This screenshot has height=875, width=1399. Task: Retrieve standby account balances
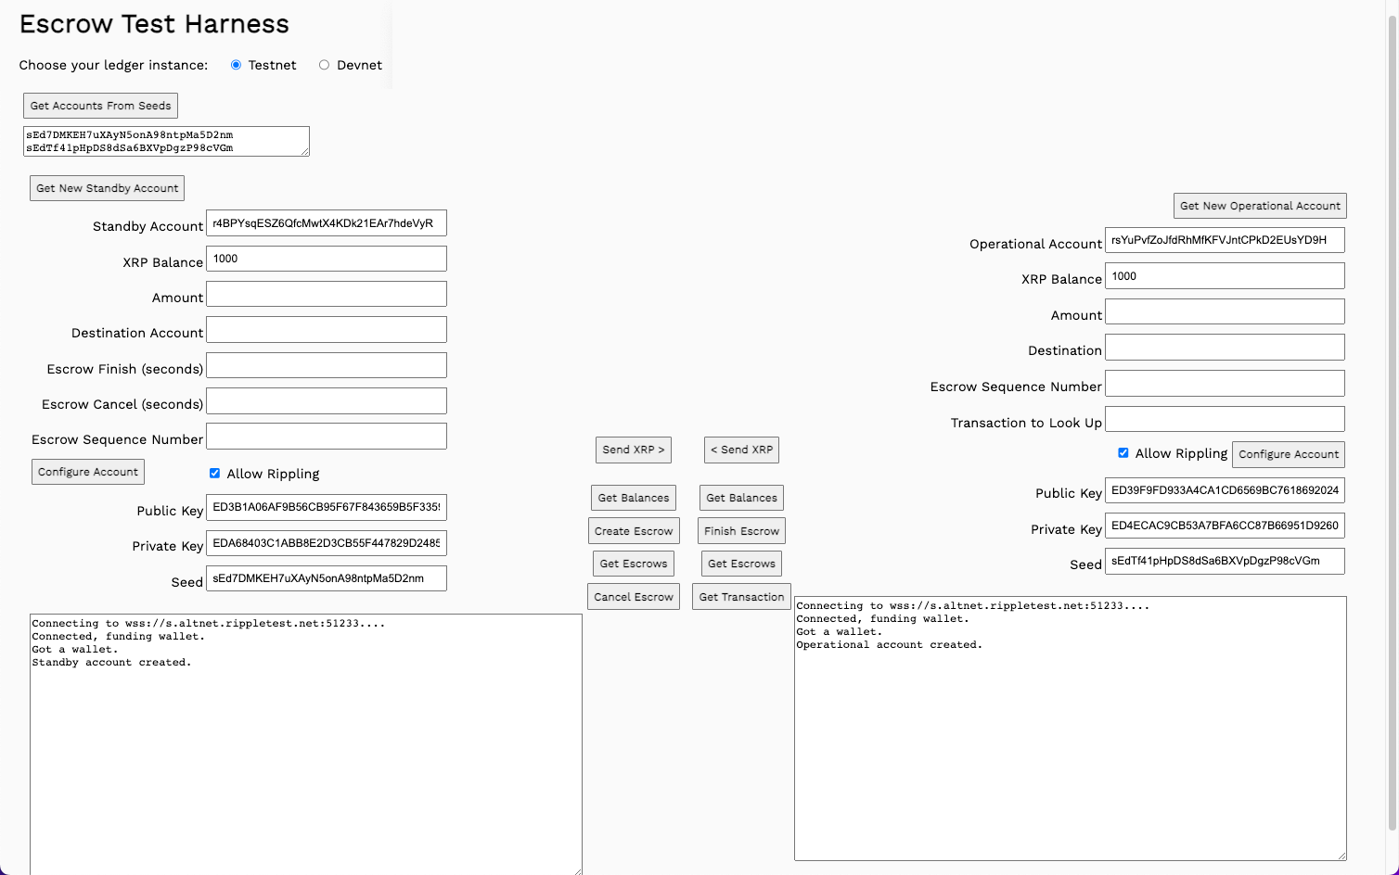tap(633, 497)
